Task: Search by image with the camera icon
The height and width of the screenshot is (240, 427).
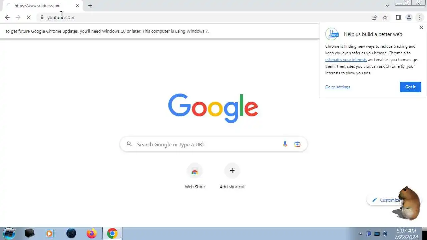Action: 297,144
